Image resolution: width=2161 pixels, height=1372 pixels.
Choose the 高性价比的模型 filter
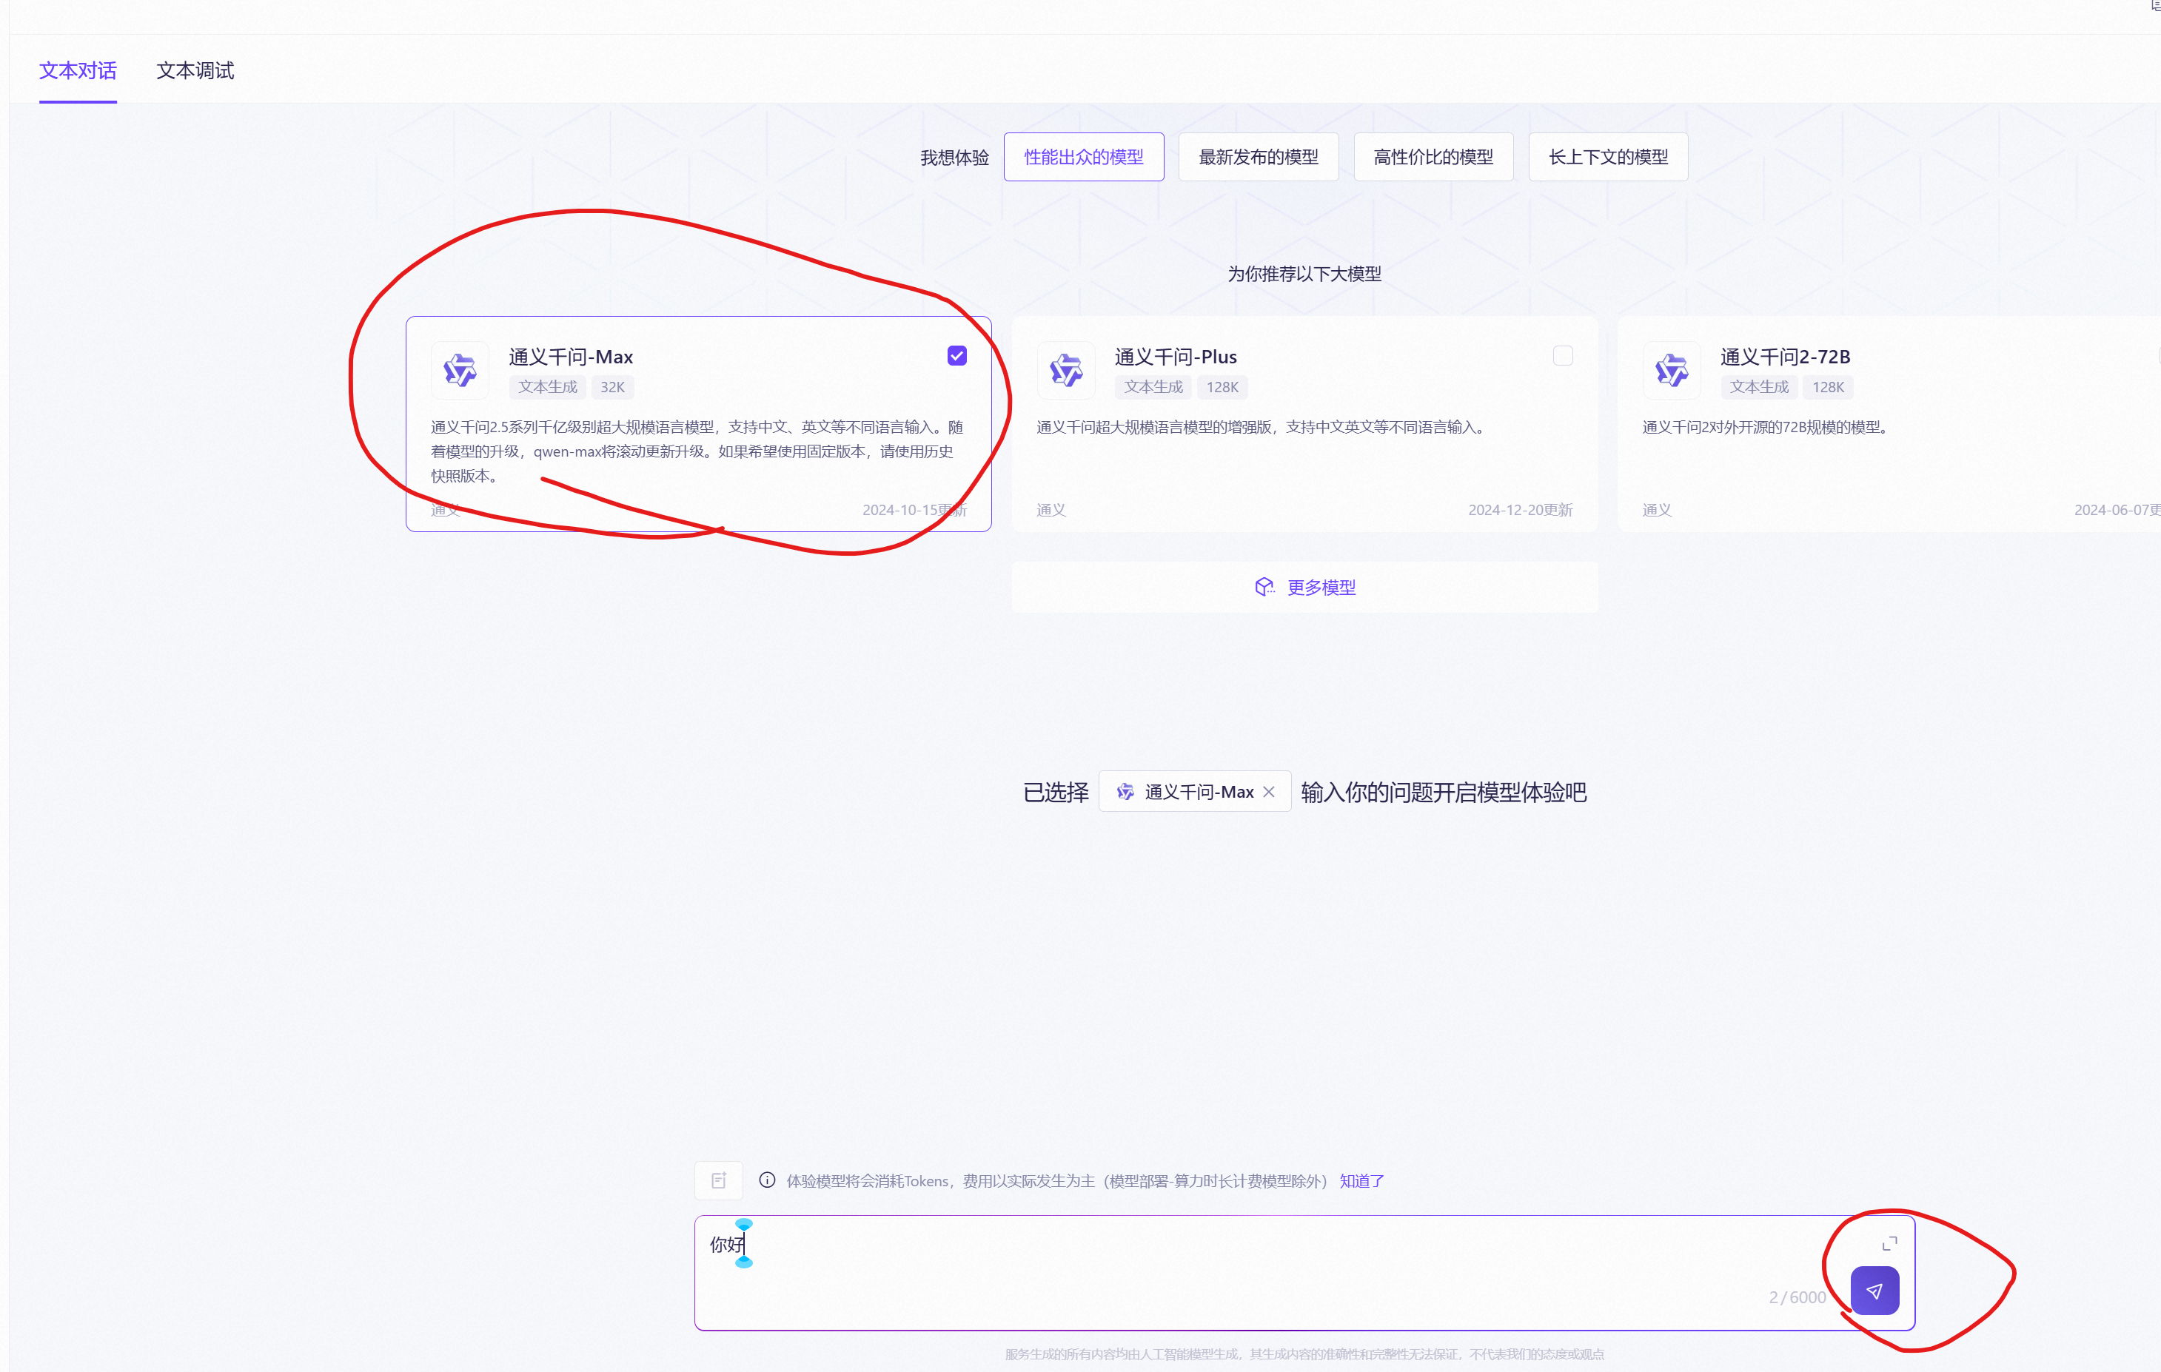click(1433, 157)
